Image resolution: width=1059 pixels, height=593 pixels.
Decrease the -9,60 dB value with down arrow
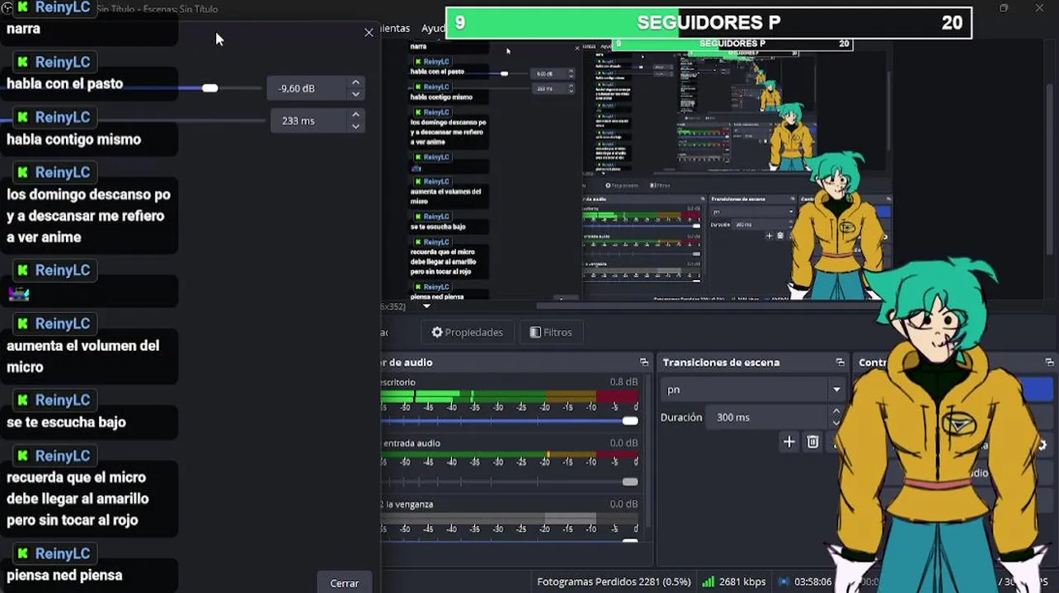[355, 94]
